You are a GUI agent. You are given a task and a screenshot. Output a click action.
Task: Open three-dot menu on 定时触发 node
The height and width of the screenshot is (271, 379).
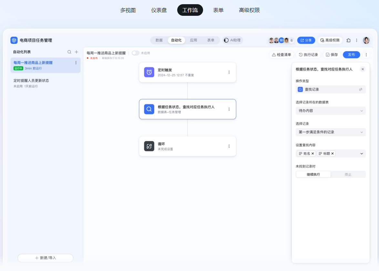pyautogui.click(x=229, y=72)
